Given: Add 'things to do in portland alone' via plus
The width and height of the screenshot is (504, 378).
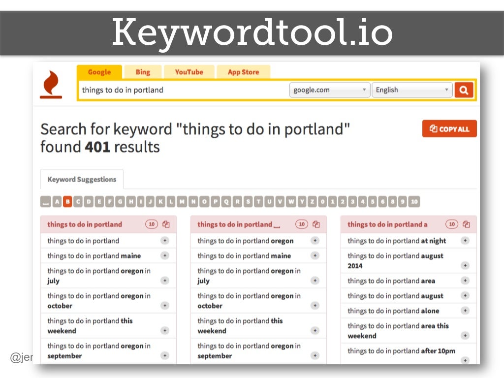Looking at the screenshot, I should coord(465,311).
